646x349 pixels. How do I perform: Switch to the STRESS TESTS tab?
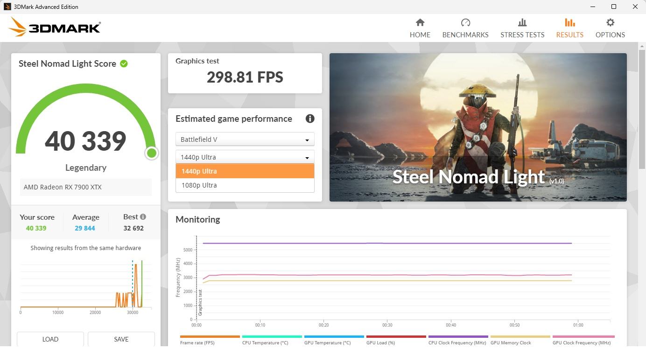(522, 28)
